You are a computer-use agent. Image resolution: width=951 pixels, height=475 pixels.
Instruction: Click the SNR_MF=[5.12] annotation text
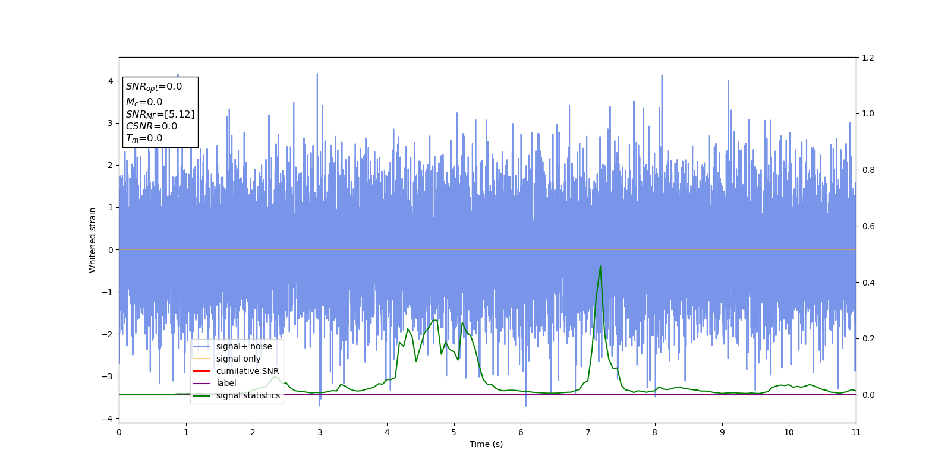point(160,115)
